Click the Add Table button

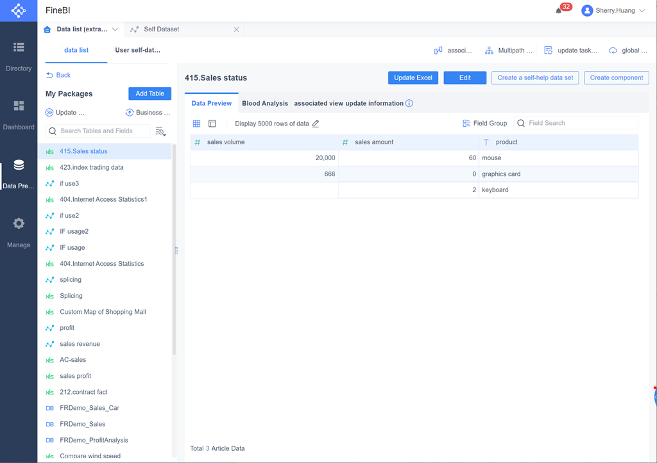149,93
